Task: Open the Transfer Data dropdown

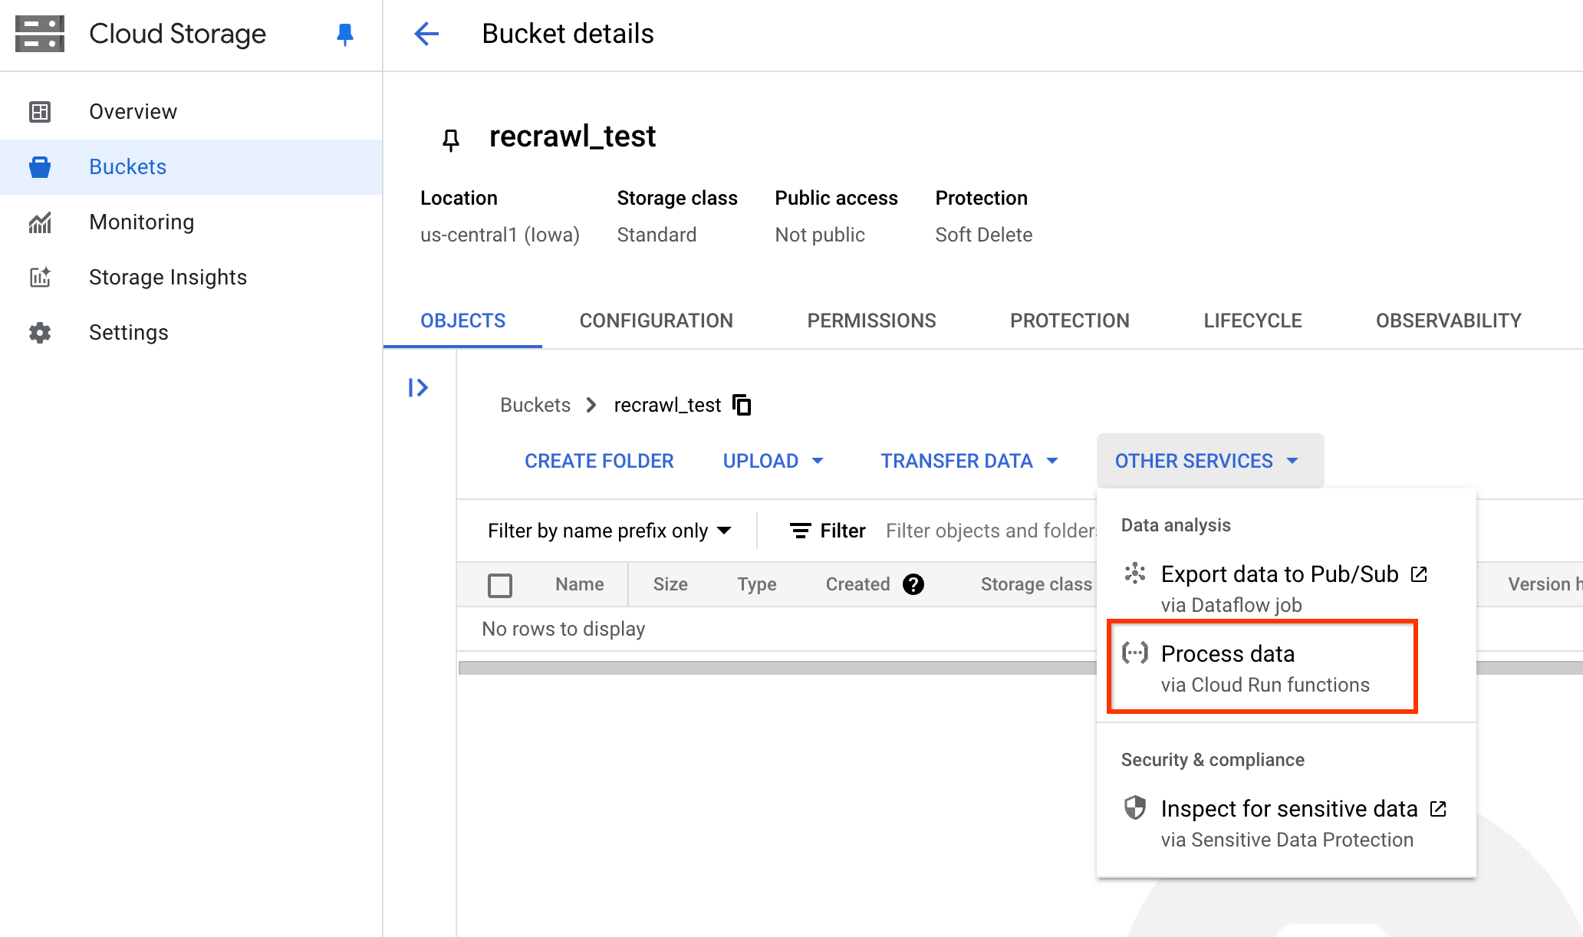Action: pyautogui.click(x=969, y=461)
